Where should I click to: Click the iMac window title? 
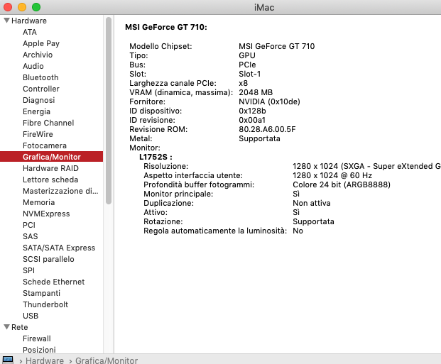point(264,7)
